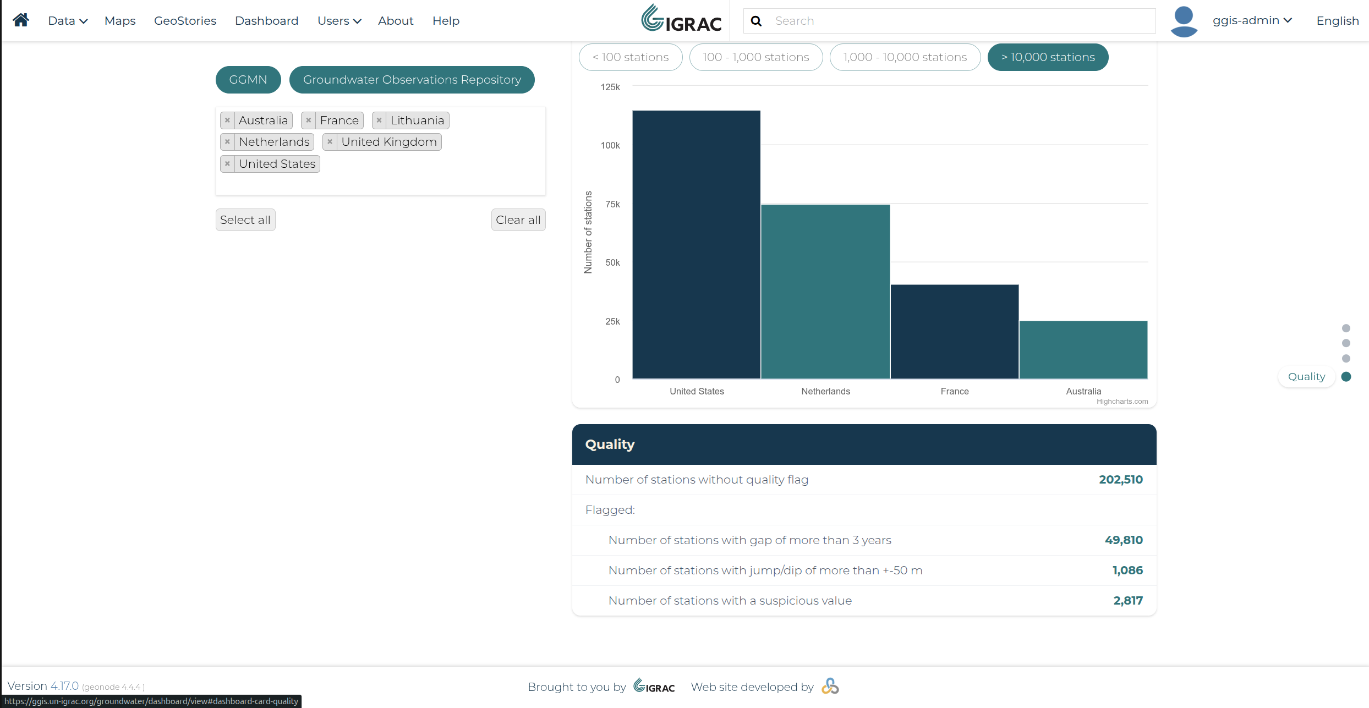This screenshot has height=708, width=1369.
Task: Select the 100 - 1,000 stations filter
Action: (756, 57)
